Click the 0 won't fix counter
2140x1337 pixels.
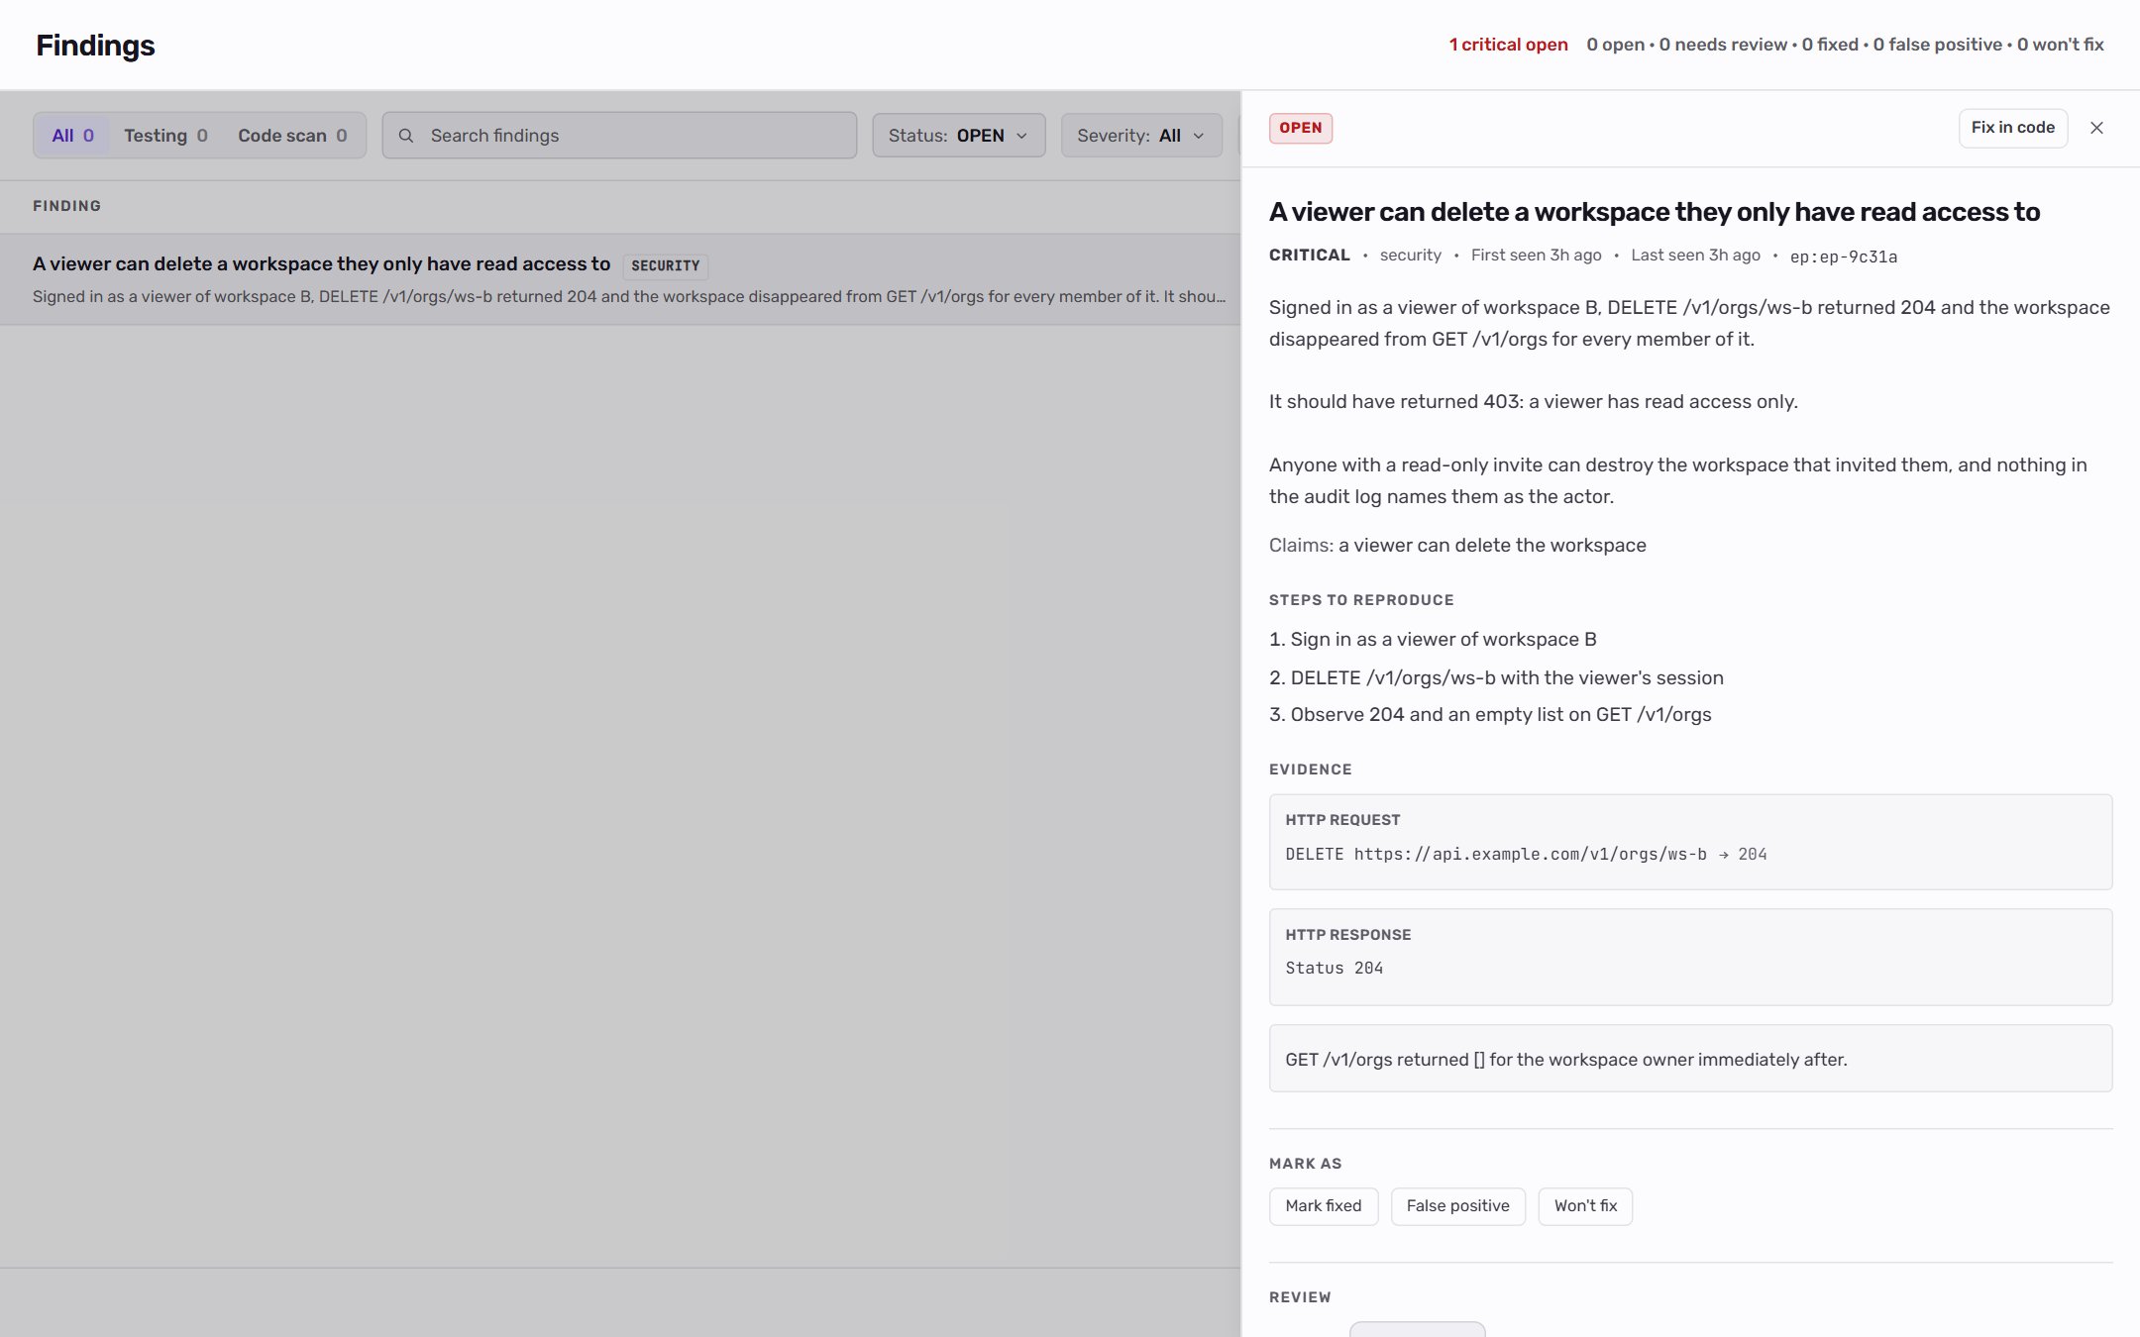[x=2061, y=45]
